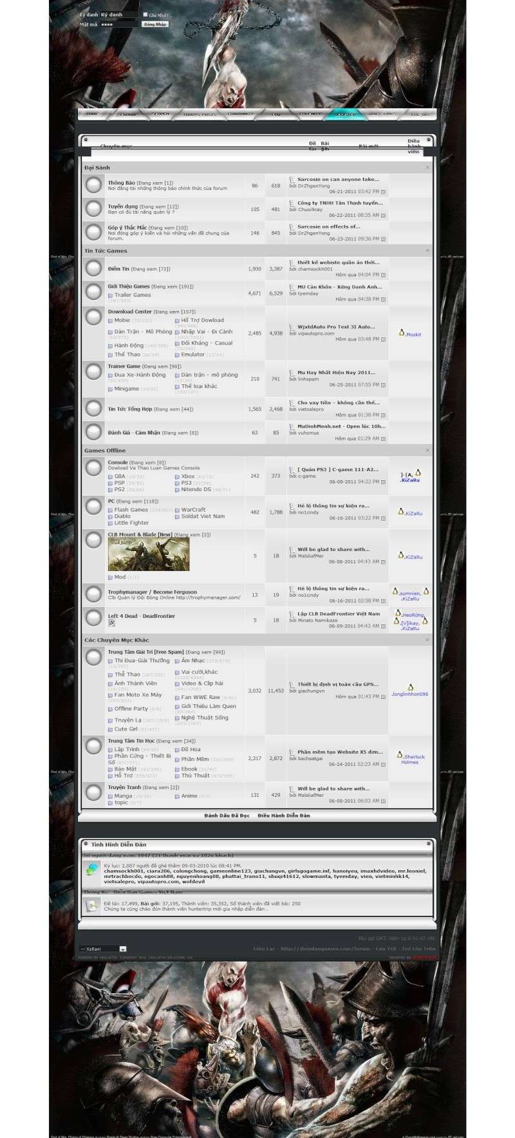This screenshot has height=1138, width=515.
Task: Click the Mount & Blade Warband thumbnail
Action: click(149, 555)
